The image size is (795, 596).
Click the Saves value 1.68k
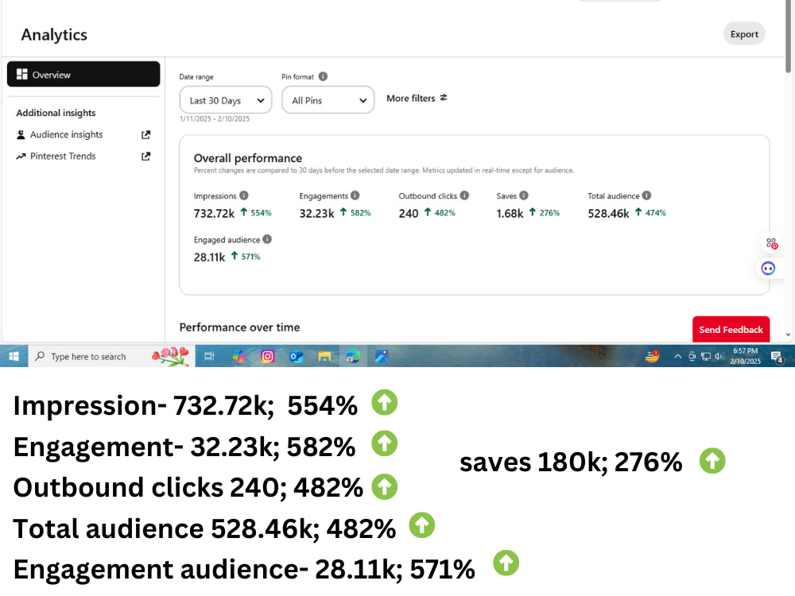point(510,213)
